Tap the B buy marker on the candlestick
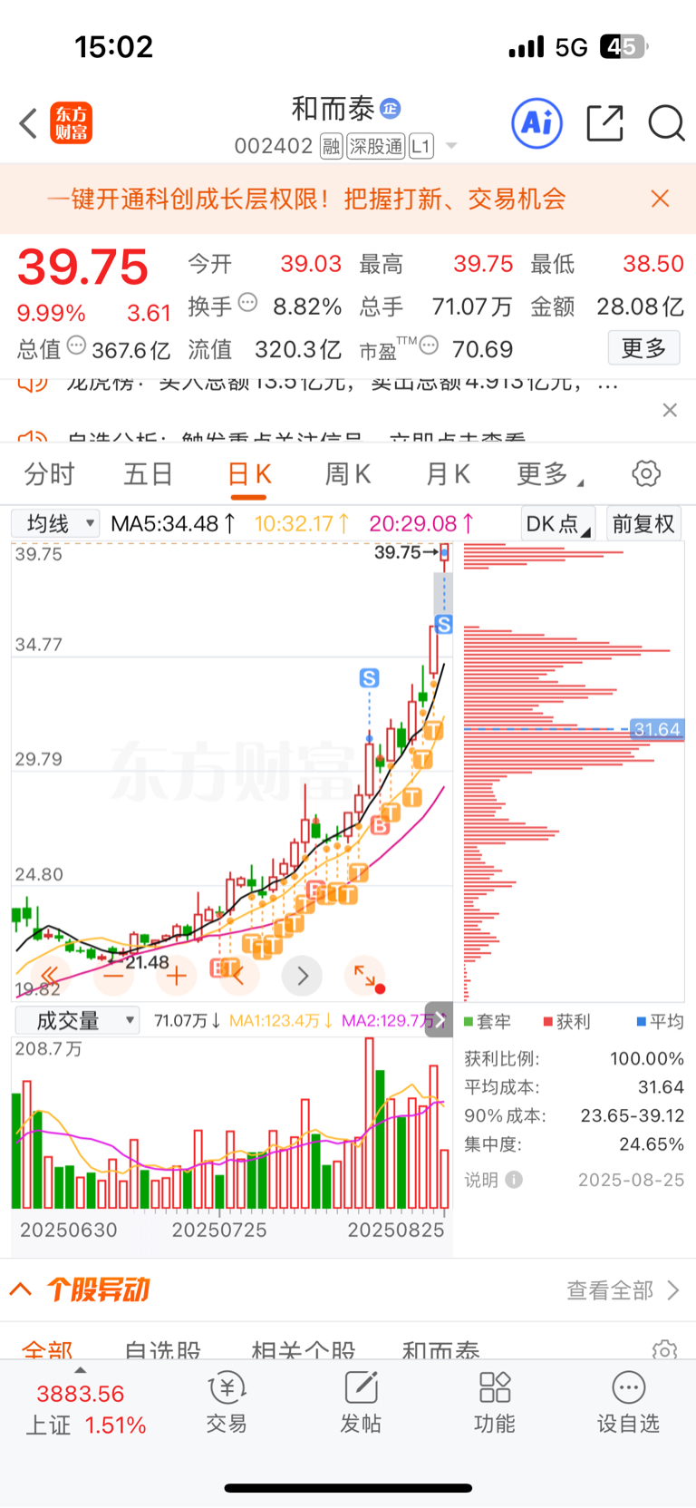The width and height of the screenshot is (696, 1508). [x=380, y=826]
